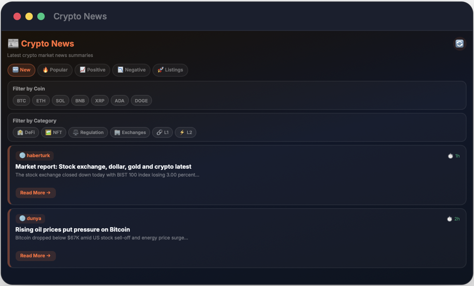Open the Bitcoin oil prices article
The width and height of the screenshot is (474, 286).
click(x=36, y=256)
